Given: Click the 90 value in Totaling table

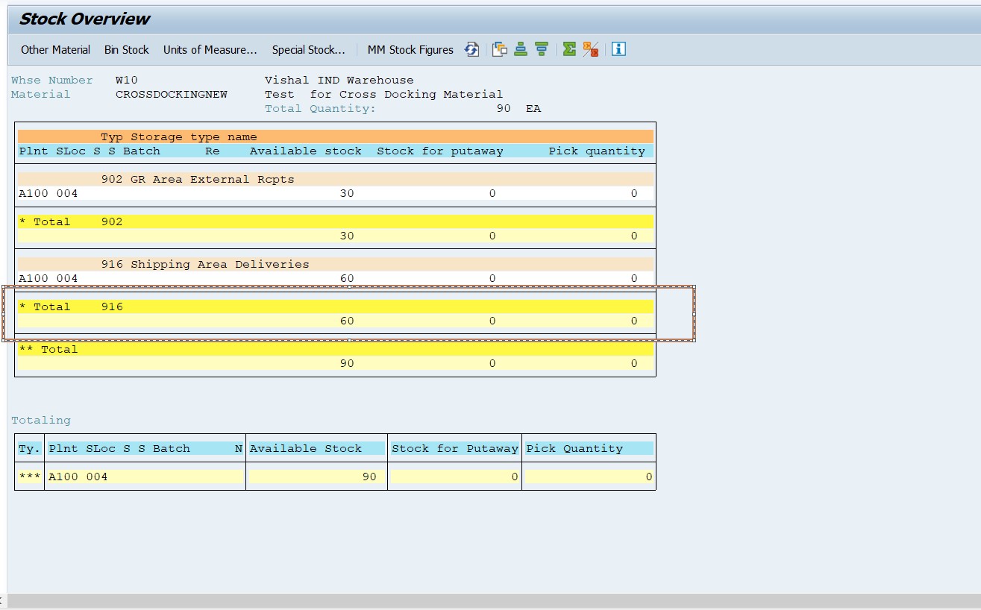Looking at the screenshot, I should [369, 477].
